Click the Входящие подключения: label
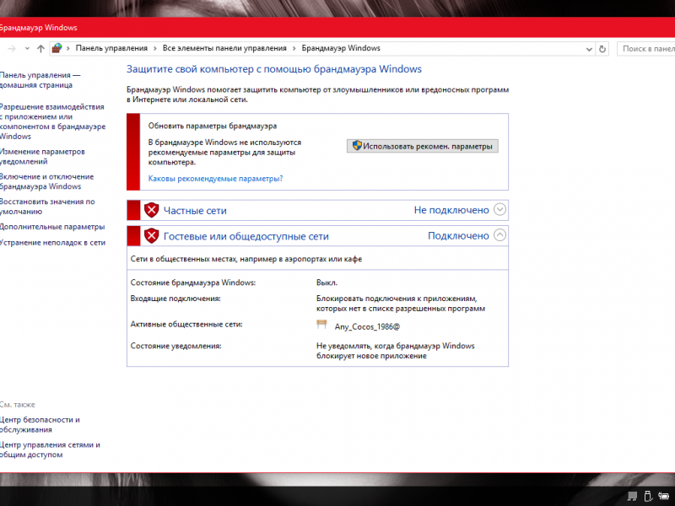Screen dimensions: 675x506 [x=175, y=299]
